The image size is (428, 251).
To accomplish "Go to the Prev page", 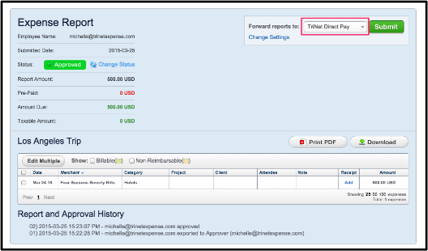I will (27, 197).
